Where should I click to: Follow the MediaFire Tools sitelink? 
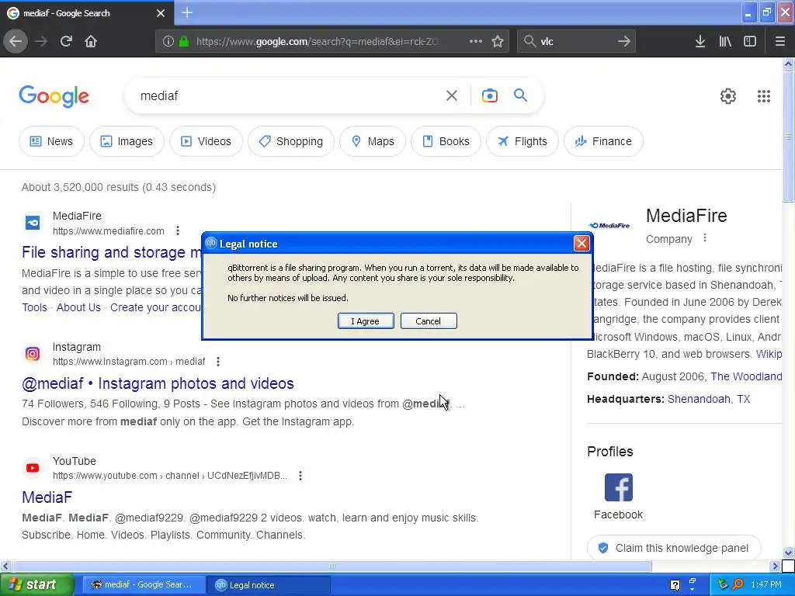pos(34,307)
